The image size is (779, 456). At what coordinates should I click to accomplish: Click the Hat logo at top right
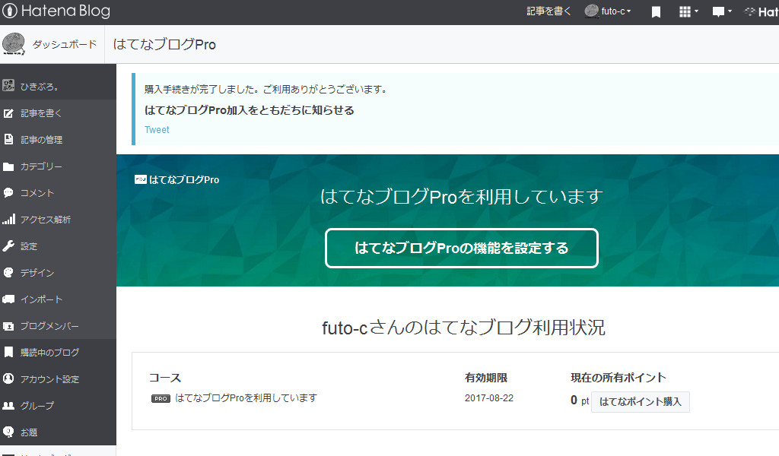click(762, 11)
